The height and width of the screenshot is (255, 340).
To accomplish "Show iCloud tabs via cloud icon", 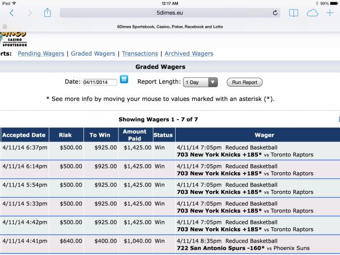I will [x=312, y=12].
